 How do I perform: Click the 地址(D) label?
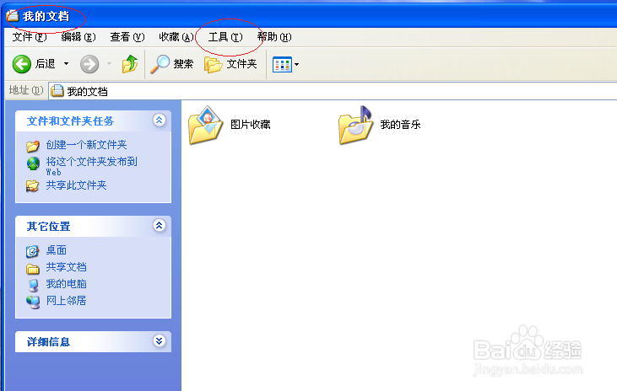pyautogui.click(x=26, y=90)
